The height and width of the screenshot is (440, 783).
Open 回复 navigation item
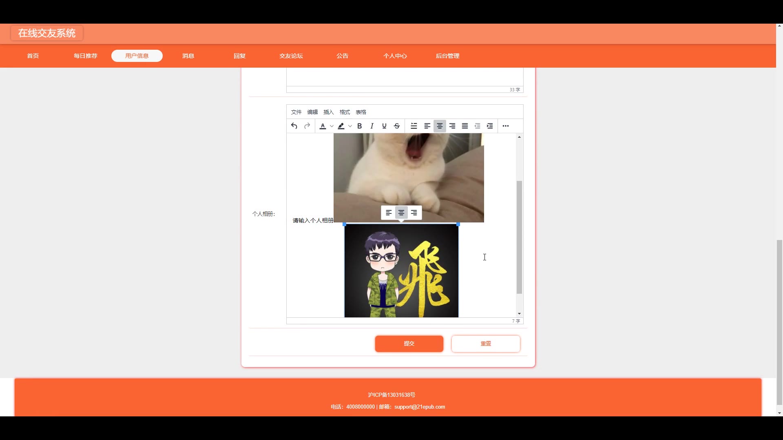tap(240, 56)
